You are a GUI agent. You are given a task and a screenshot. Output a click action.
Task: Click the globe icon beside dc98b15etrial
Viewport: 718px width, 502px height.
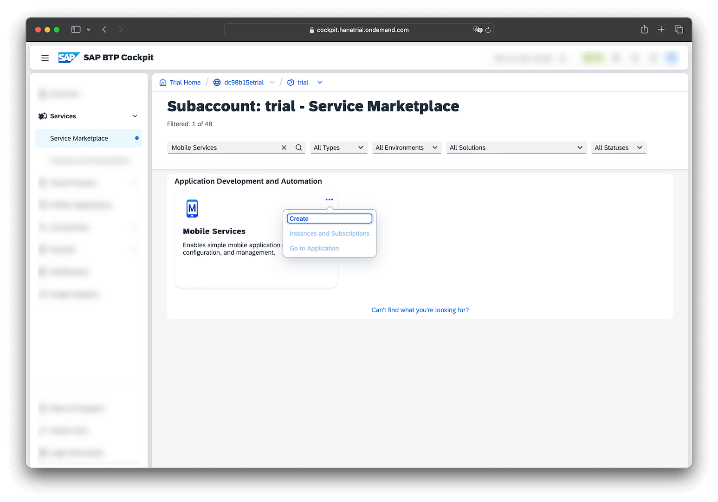pyautogui.click(x=217, y=82)
